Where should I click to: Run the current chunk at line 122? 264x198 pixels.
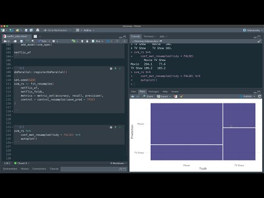coord(120,127)
